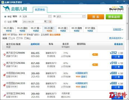This screenshot has height=100, width=129.
Task: Click the green 搜索返程 button
Action: tap(114, 17)
